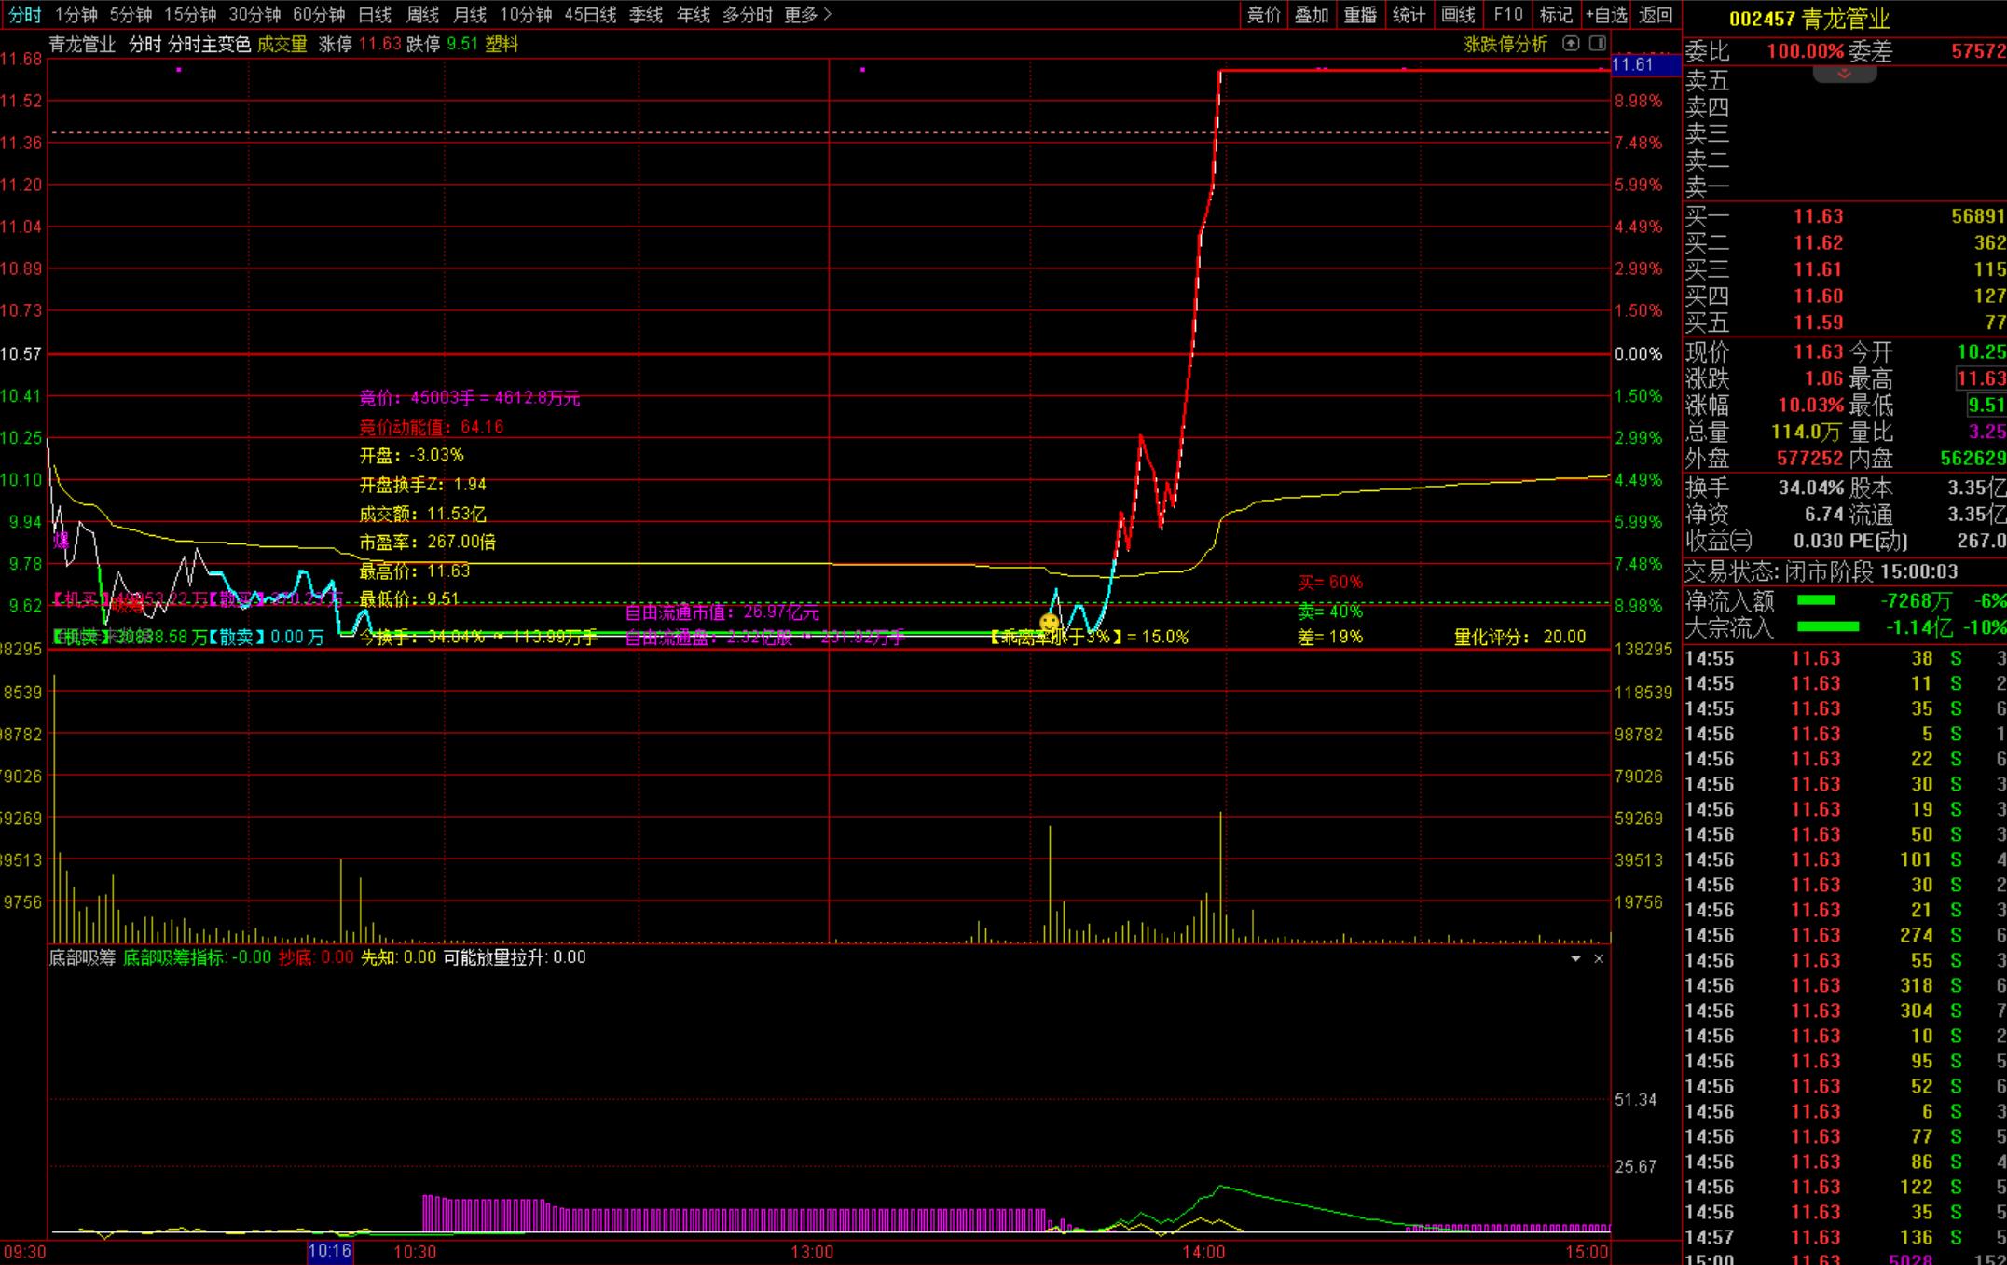Open the 叠加 overlay tool
Image resolution: width=2007 pixels, height=1265 pixels.
click(x=1312, y=15)
